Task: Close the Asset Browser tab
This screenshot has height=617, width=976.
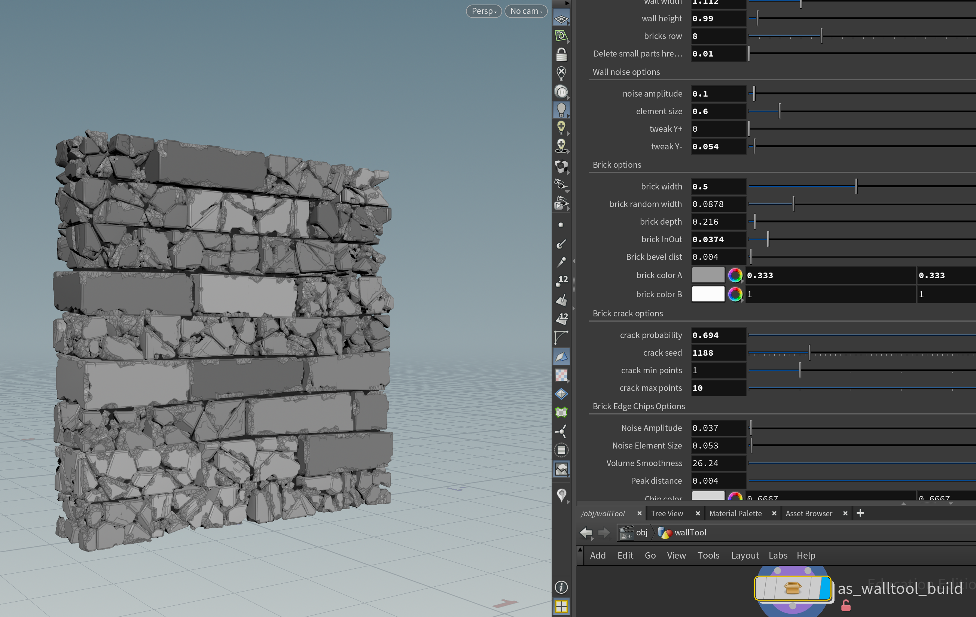Action: 845,514
